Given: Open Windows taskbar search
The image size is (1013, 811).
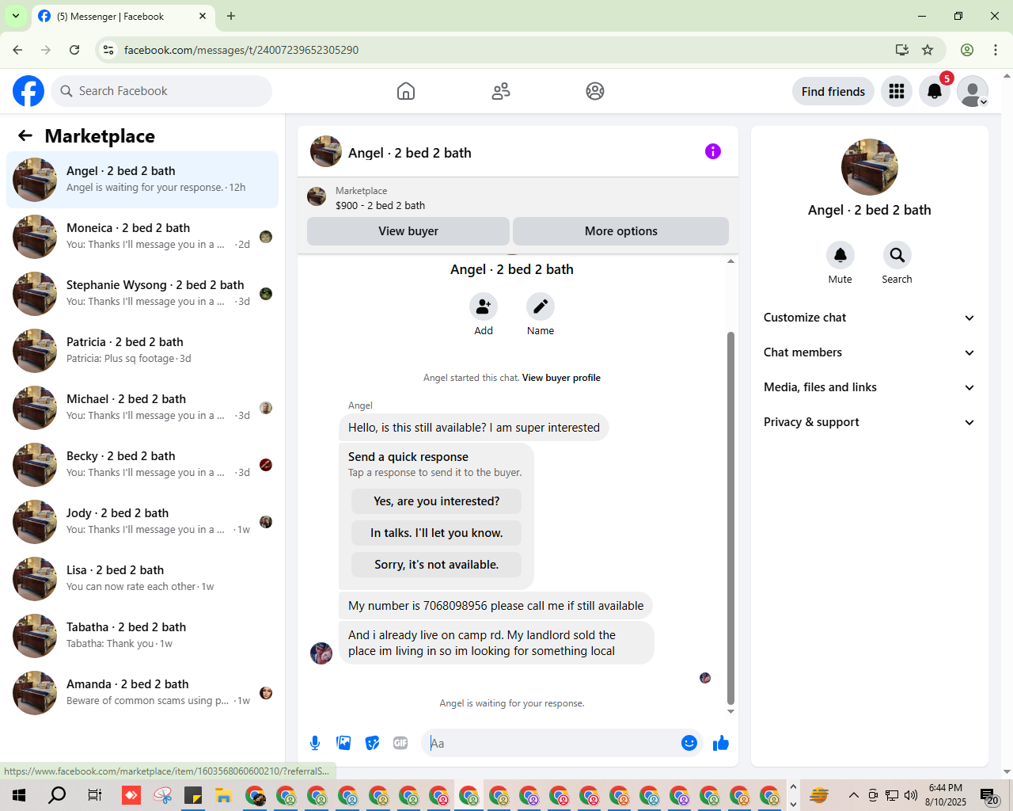Looking at the screenshot, I should point(57,795).
